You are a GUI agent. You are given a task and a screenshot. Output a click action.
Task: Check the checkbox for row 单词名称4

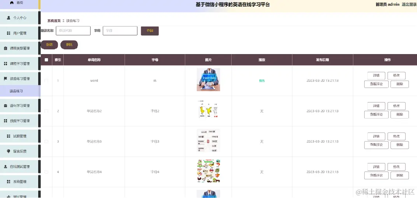click(x=46, y=172)
